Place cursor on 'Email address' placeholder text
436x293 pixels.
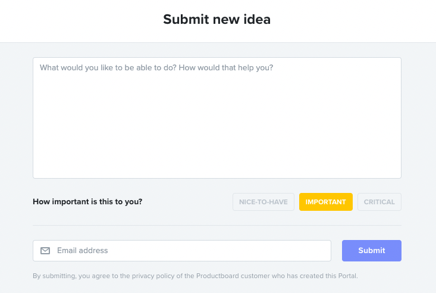click(82, 250)
